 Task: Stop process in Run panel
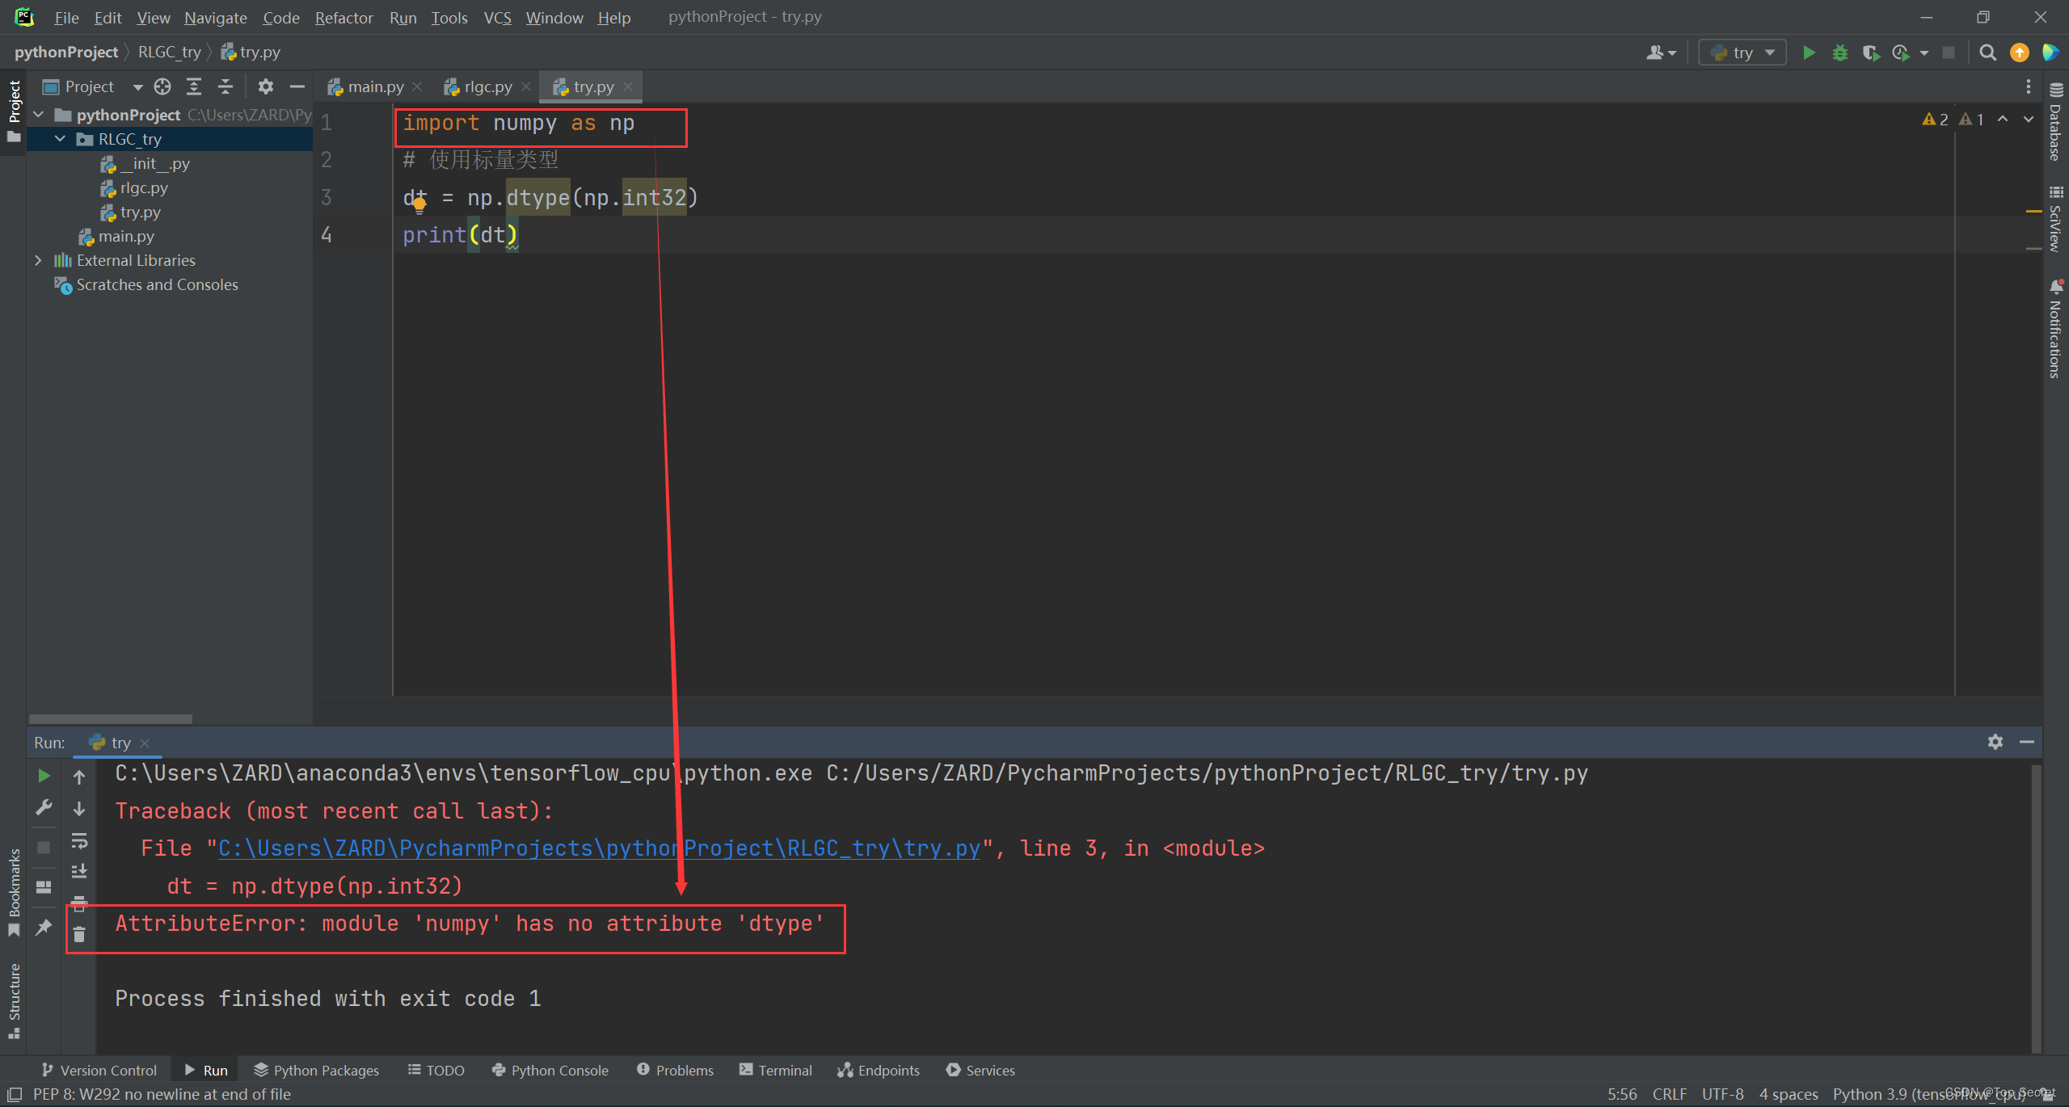(44, 848)
